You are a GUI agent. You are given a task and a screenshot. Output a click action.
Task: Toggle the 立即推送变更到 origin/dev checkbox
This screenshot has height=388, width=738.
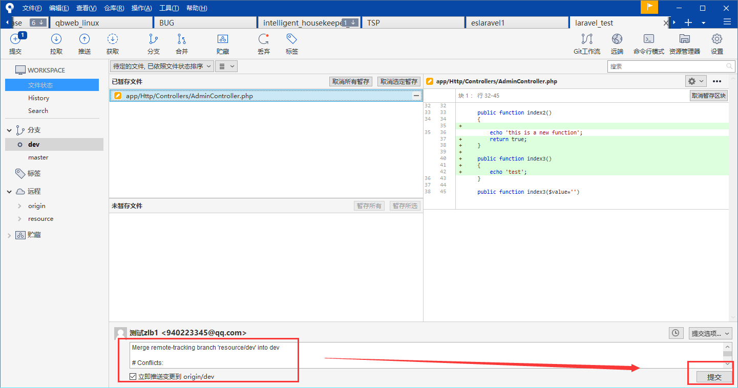pyautogui.click(x=133, y=377)
